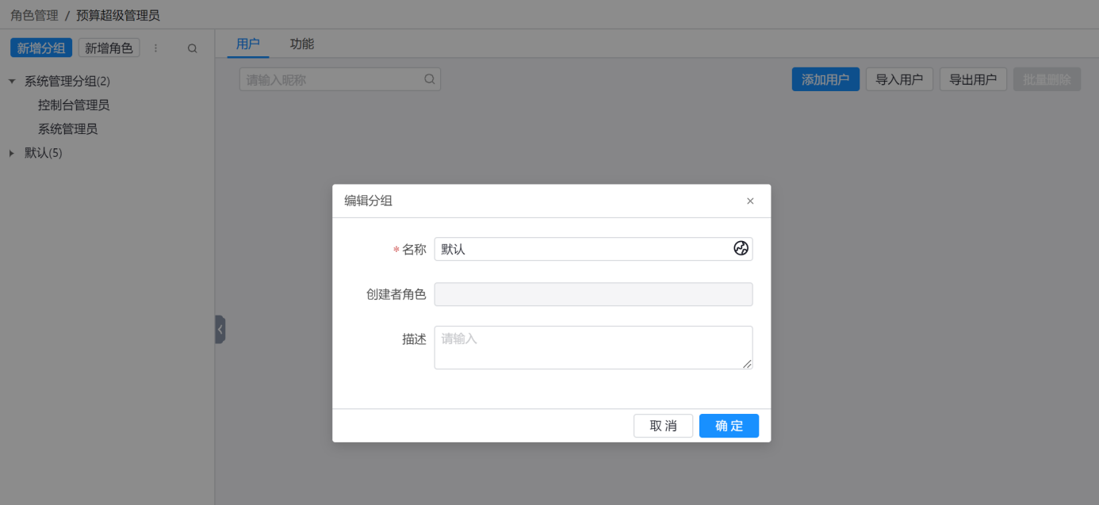Click the 添加用户 button

click(x=825, y=79)
